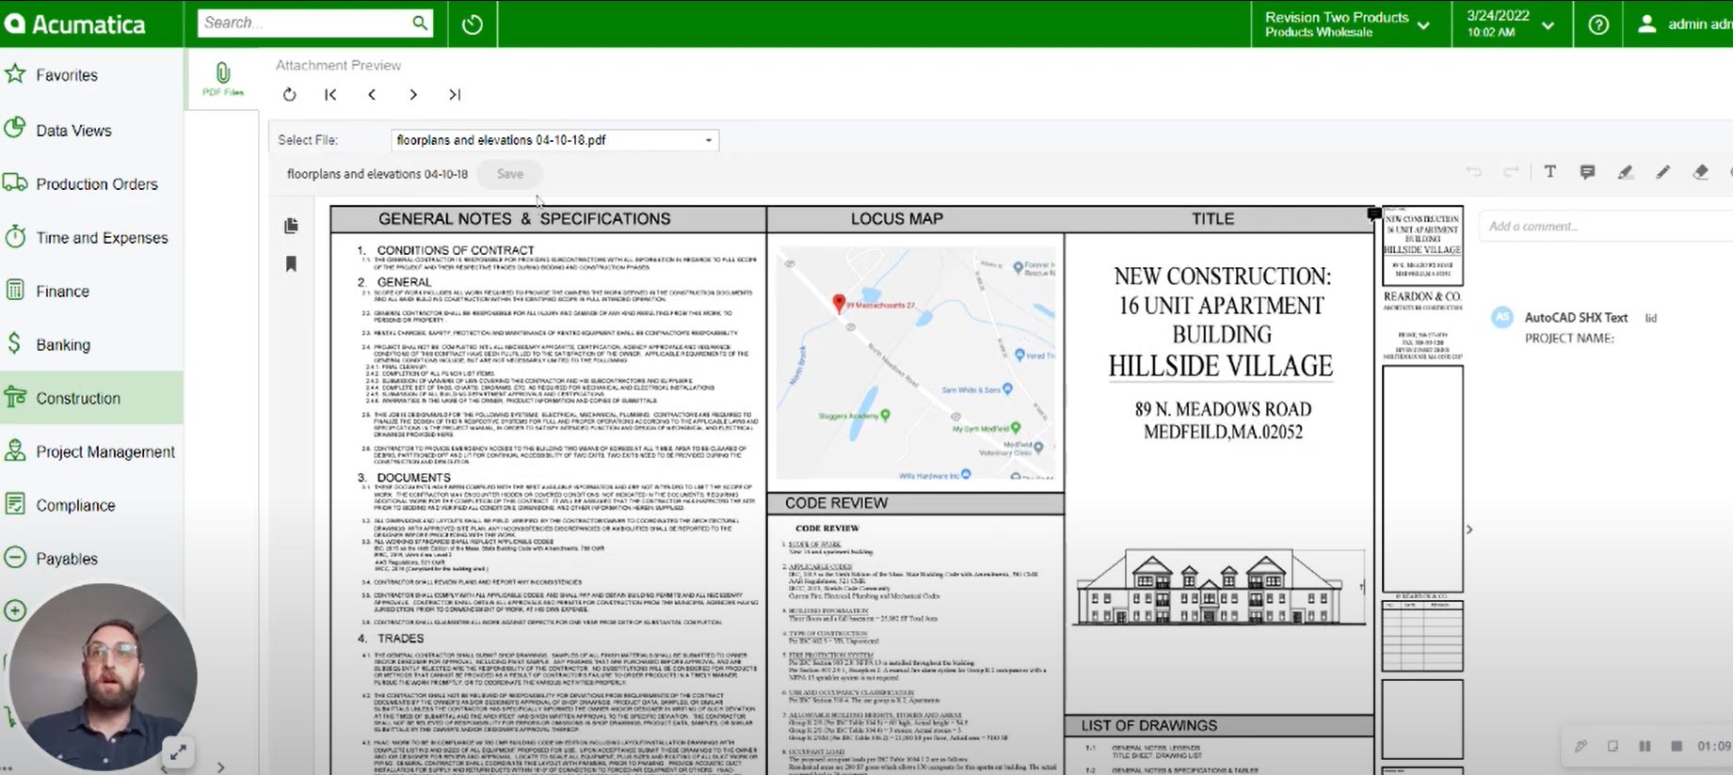1733x775 pixels.
Task: Open Banking workspace
Action: coord(63,345)
